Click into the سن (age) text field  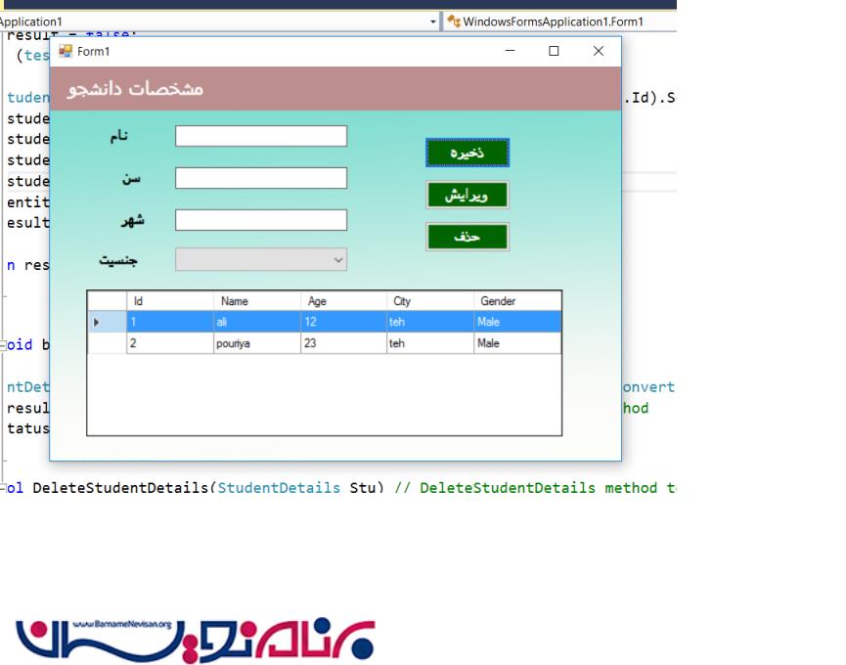point(260,178)
